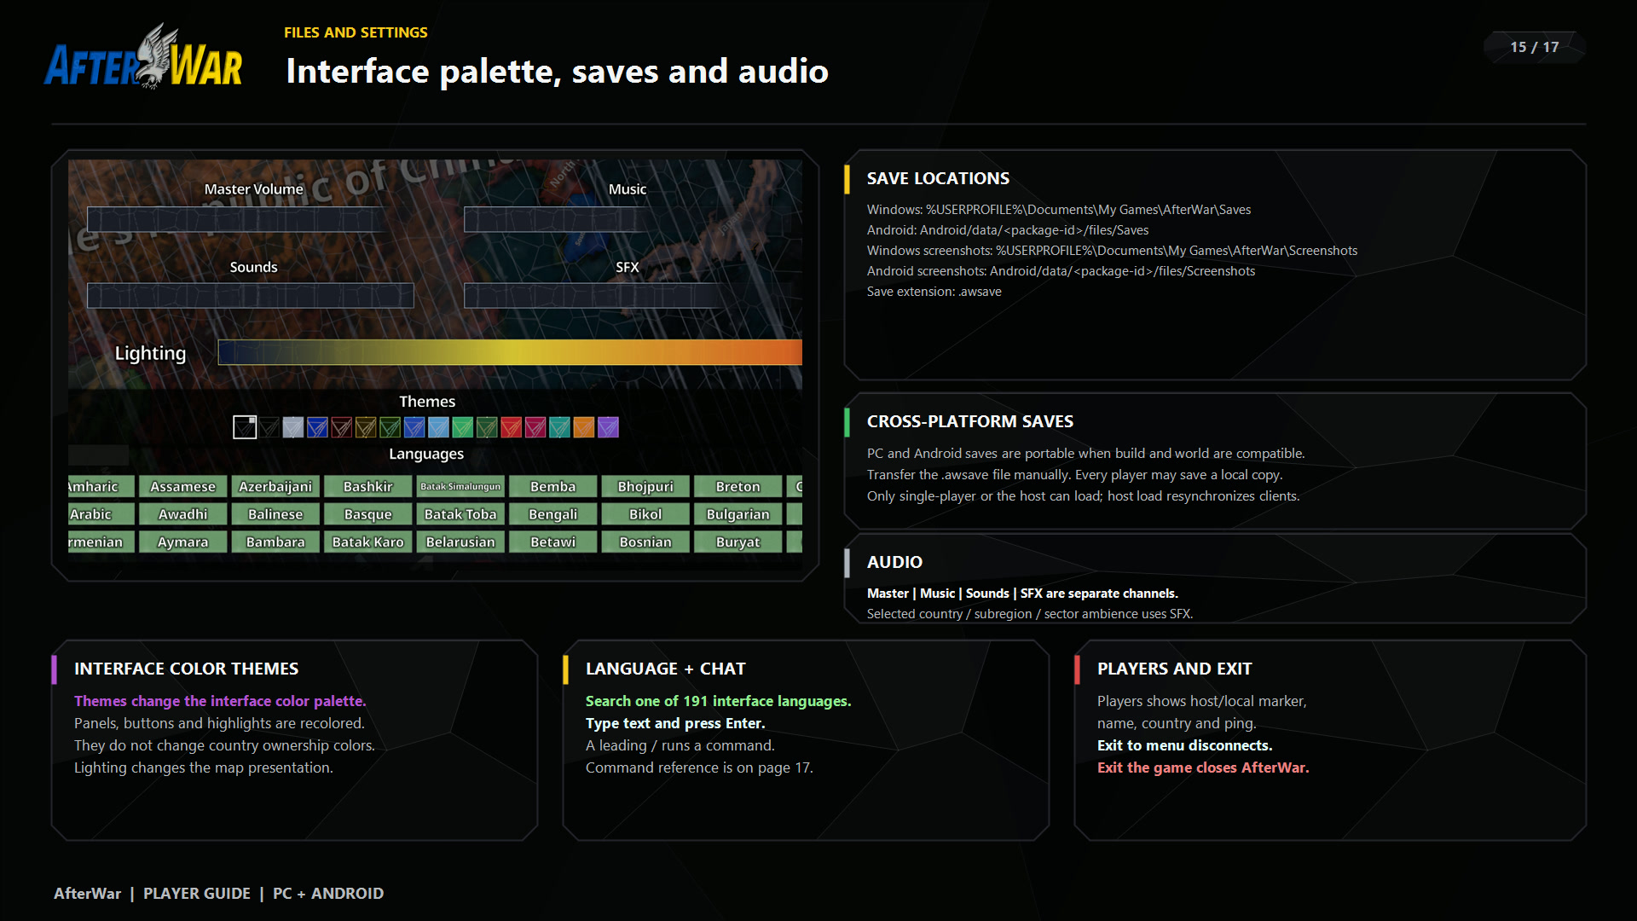Set language to Bosnian
The image size is (1637, 921).
[x=645, y=542]
